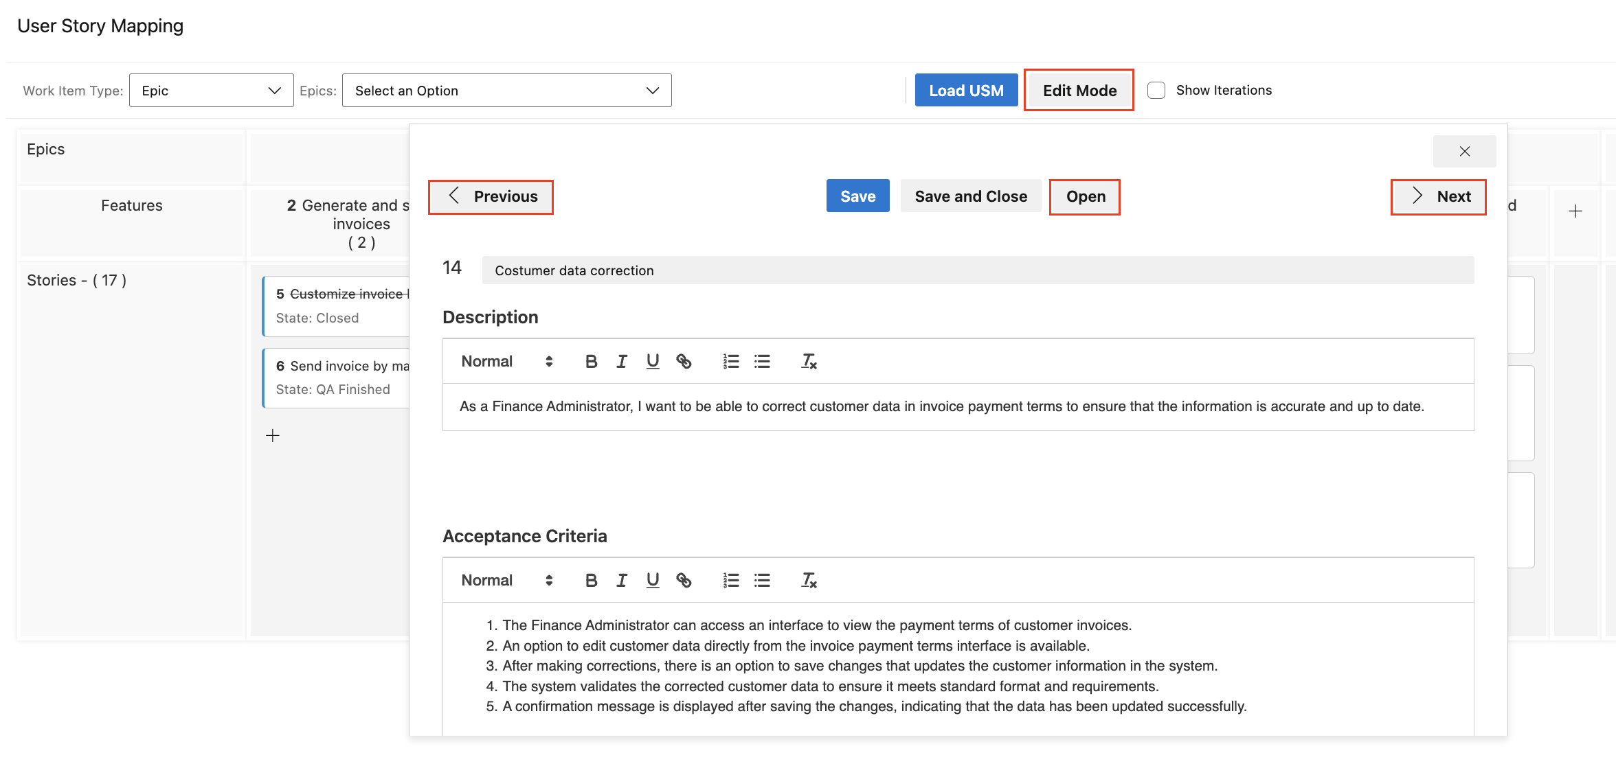Switch to Edit Mode
The image size is (1616, 766).
[1079, 90]
